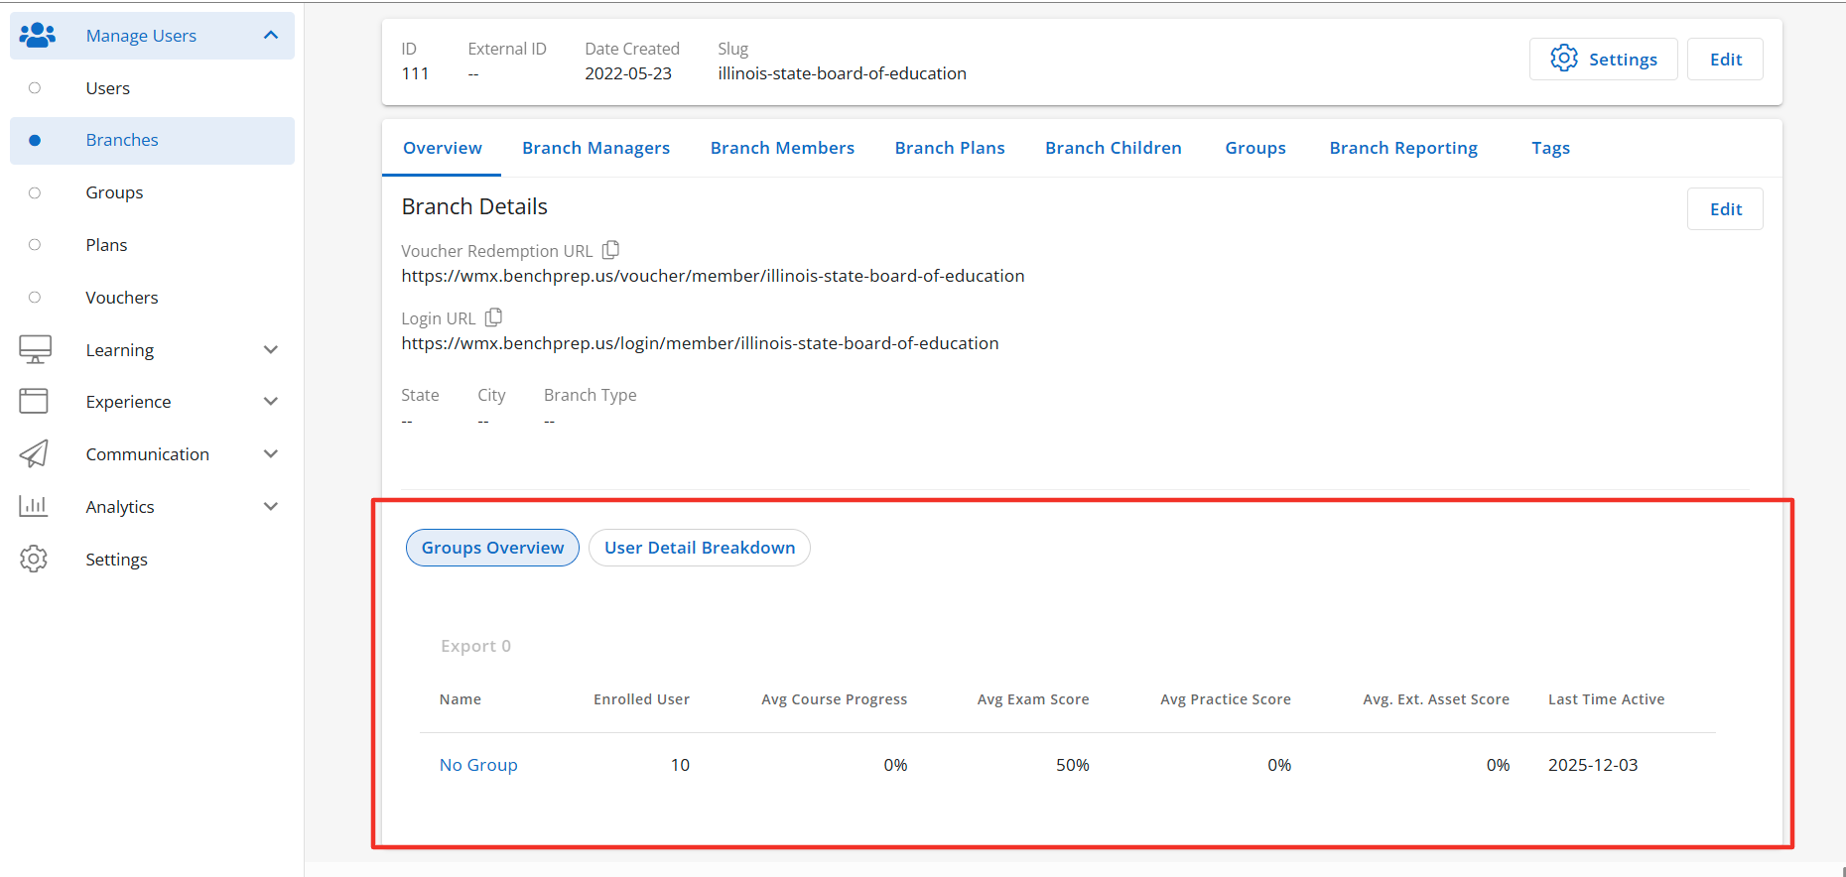Open the Branch Reporting tab
This screenshot has width=1846, height=877.
(1402, 148)
